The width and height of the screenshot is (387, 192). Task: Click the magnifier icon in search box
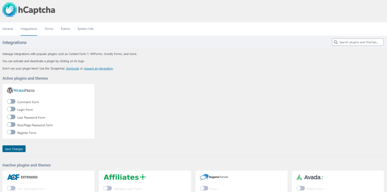[x=336, y=42]
